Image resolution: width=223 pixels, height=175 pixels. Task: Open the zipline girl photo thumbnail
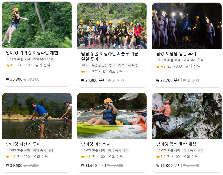point(37,25)
